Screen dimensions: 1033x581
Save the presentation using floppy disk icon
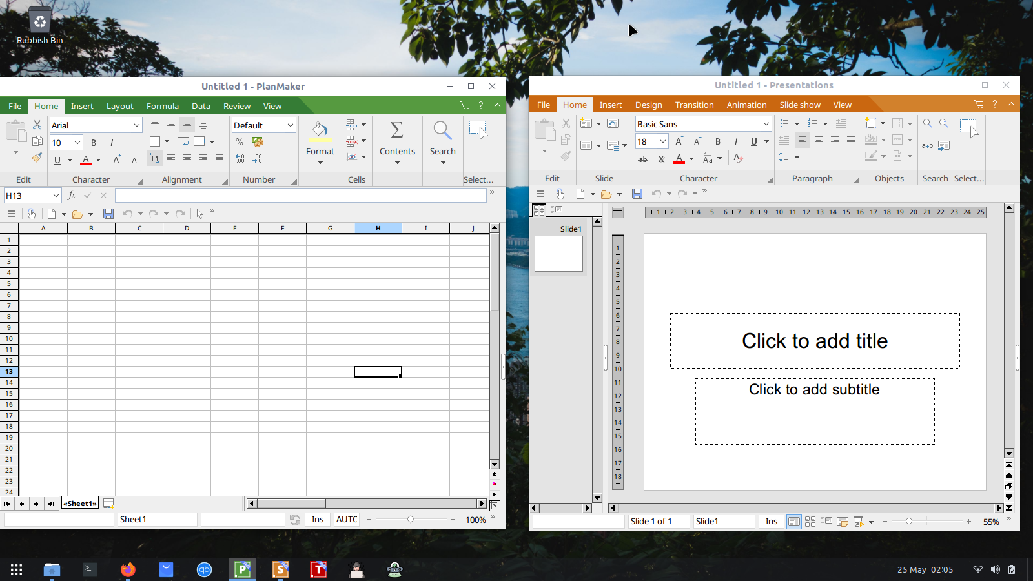pos(637,194)
